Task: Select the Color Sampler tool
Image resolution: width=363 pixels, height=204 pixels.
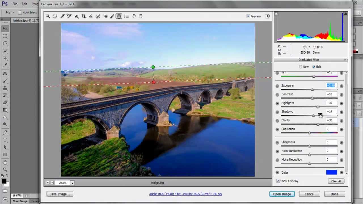Action: pyautogui.click(x=69, y=16)
